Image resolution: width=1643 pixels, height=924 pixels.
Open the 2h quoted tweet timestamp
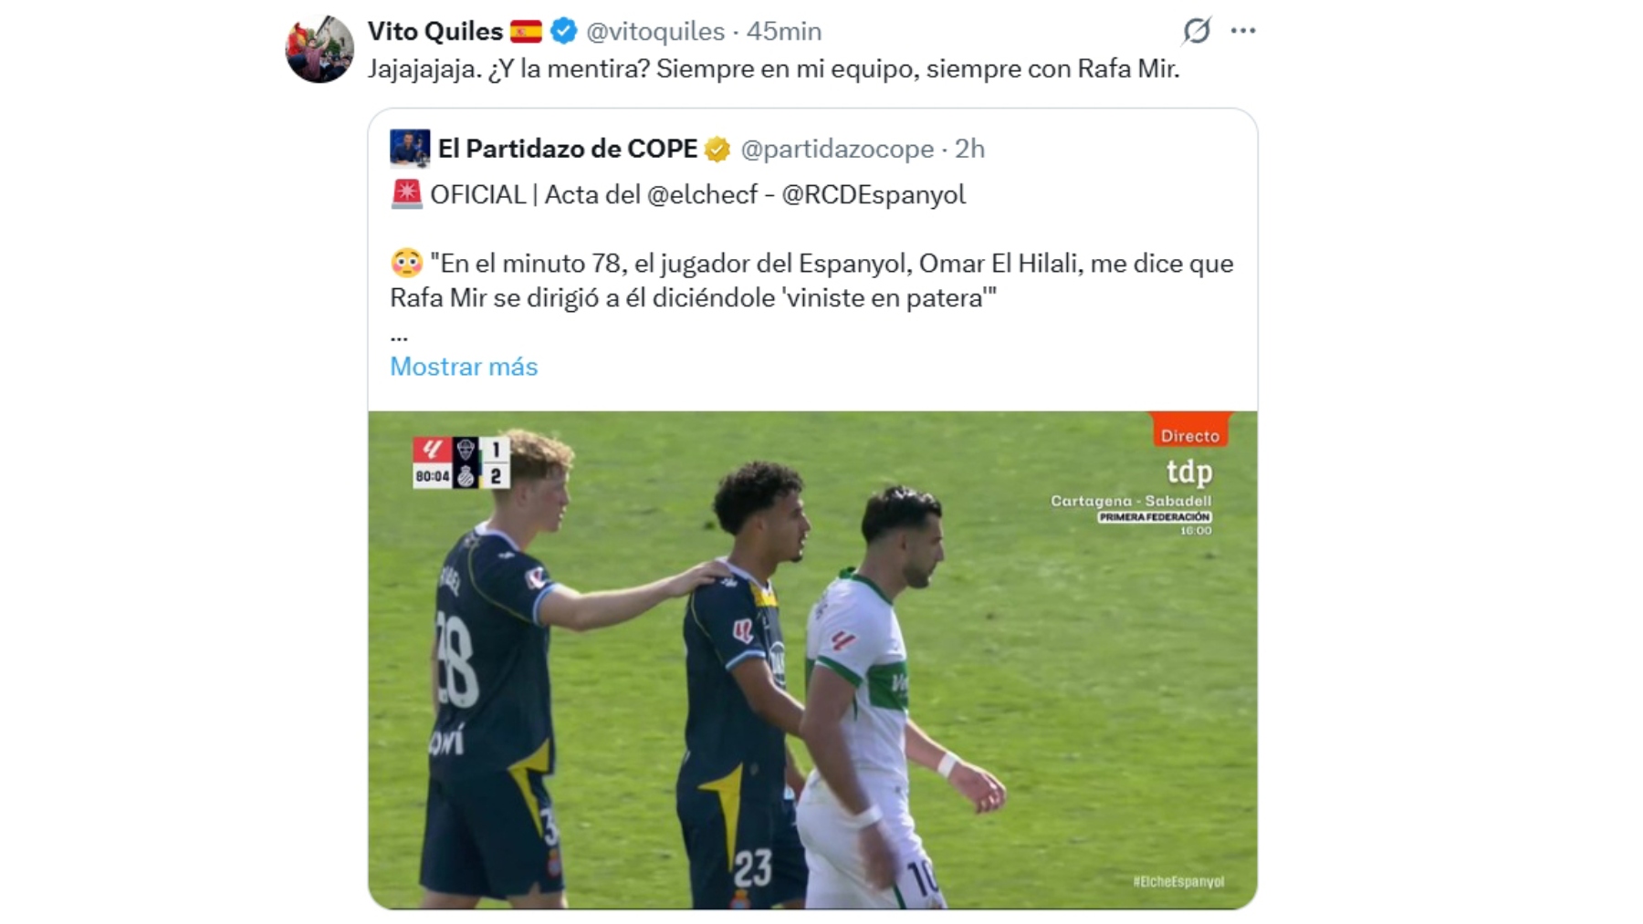coord(969,149)
